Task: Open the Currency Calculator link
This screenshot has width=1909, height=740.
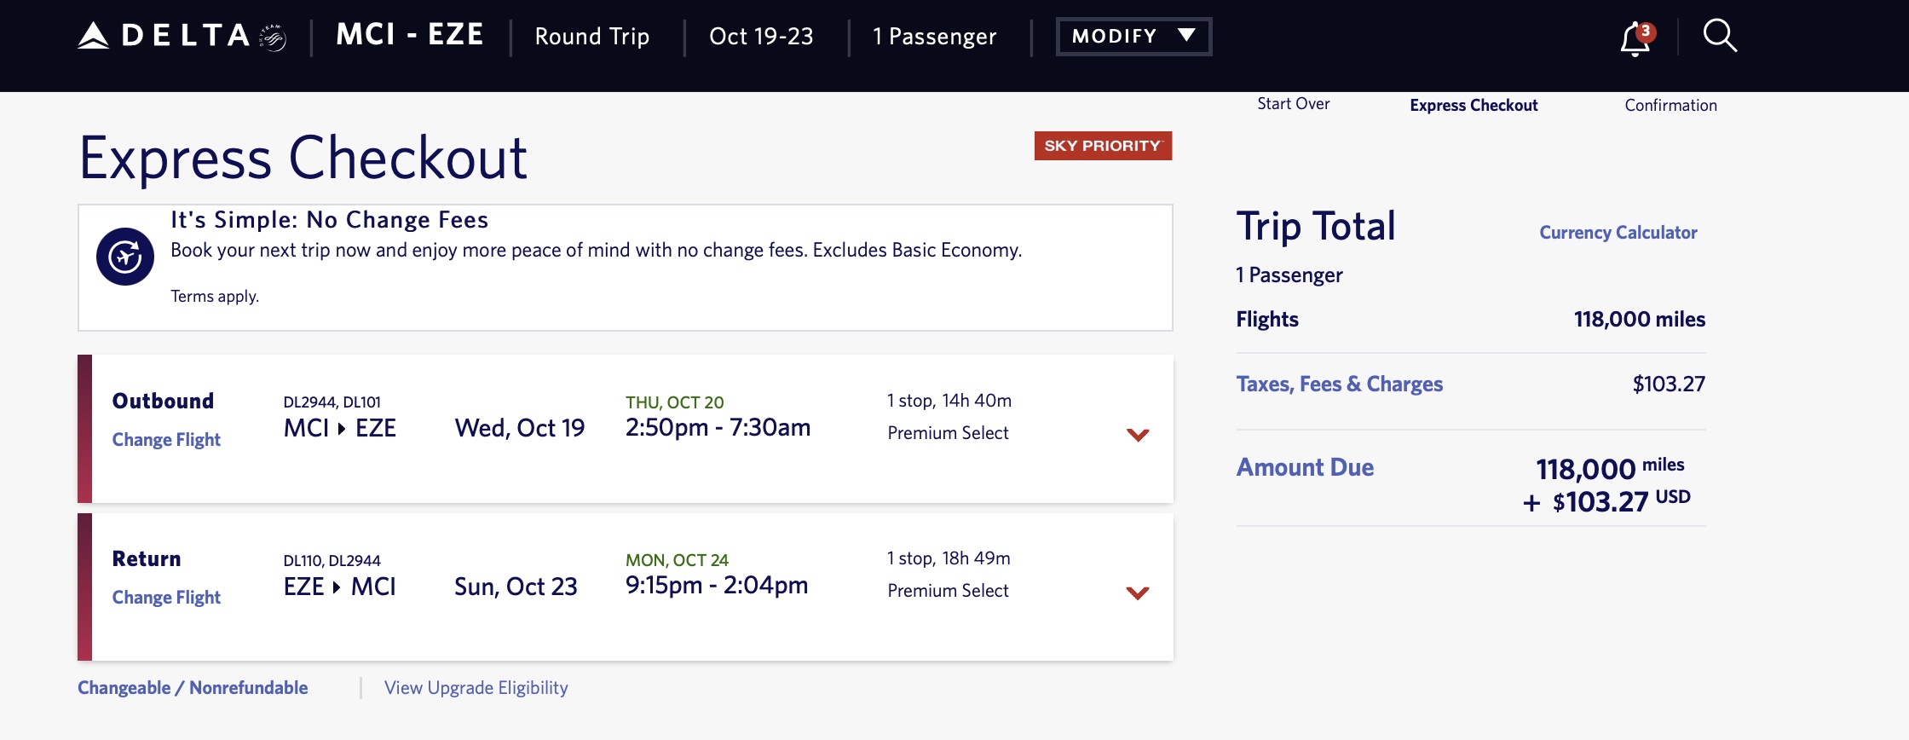Action: (1618, 233)
